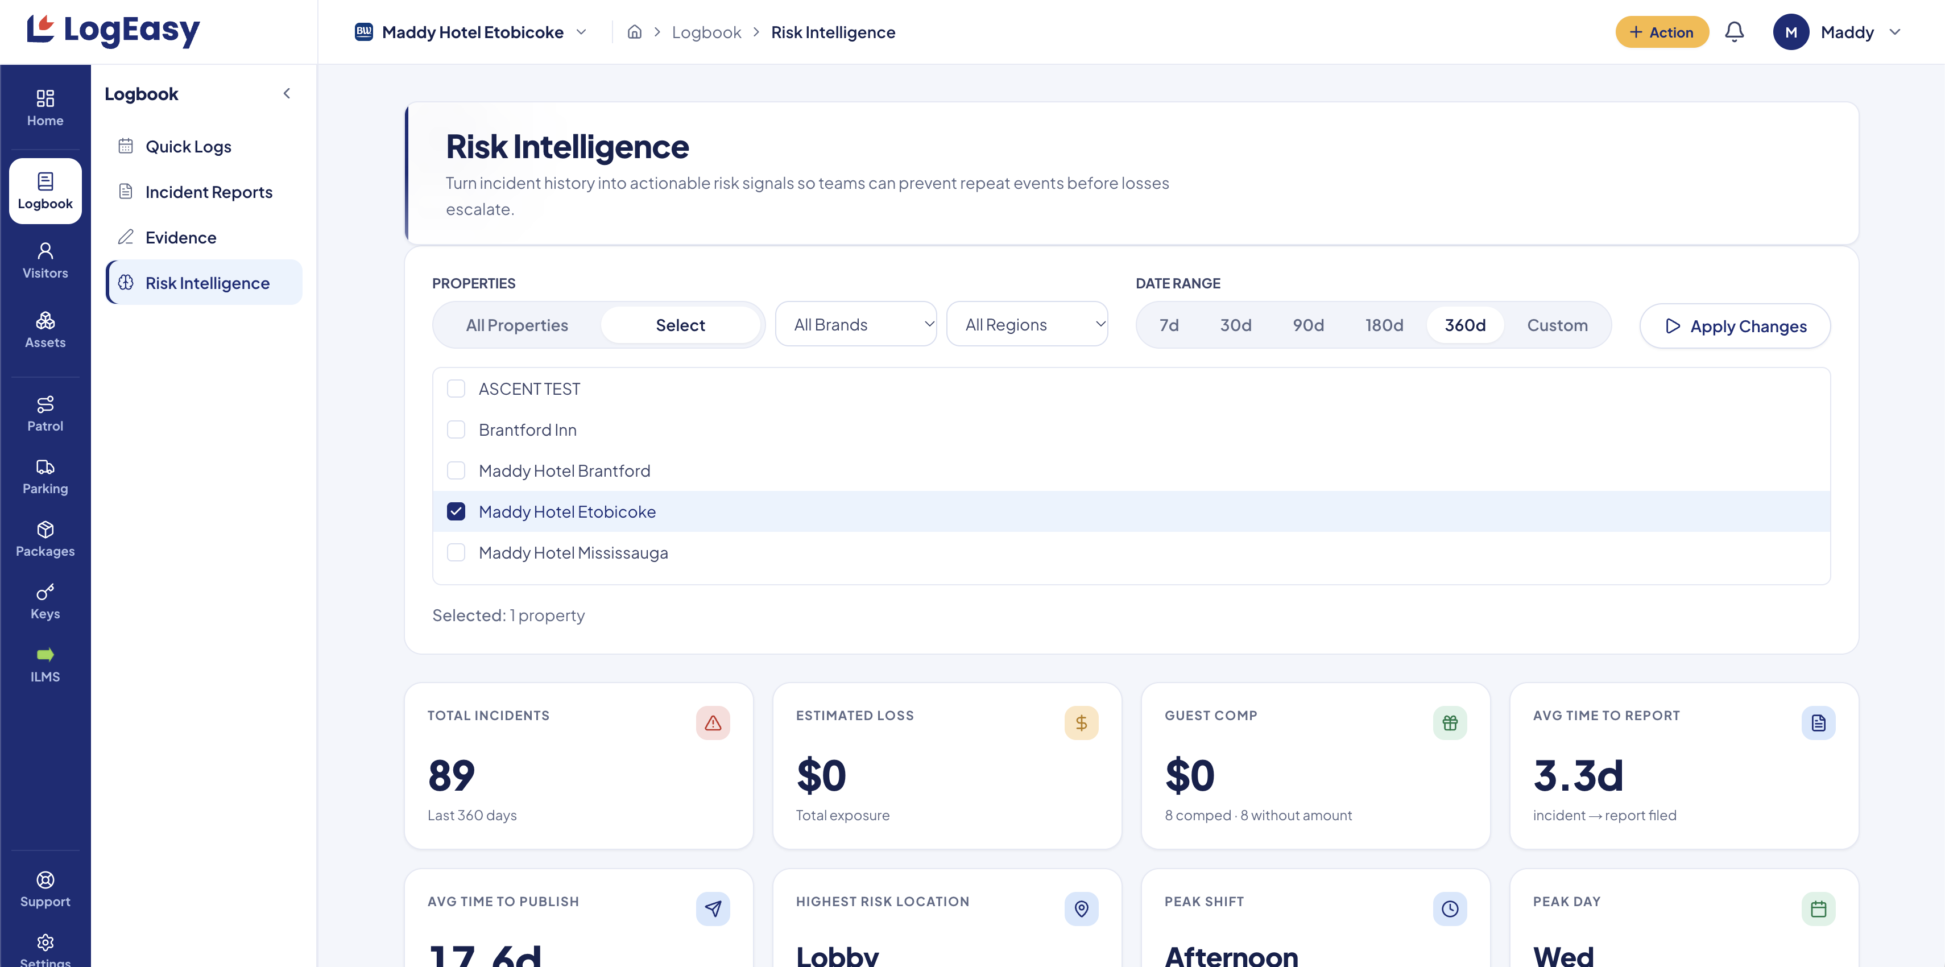Click the Peak Shift clock icon
This screenshot has width=1945, height=967.
pos(1450,909)
